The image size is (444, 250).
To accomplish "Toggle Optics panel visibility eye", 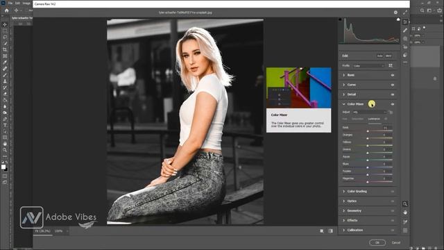I will pos(393,201).
